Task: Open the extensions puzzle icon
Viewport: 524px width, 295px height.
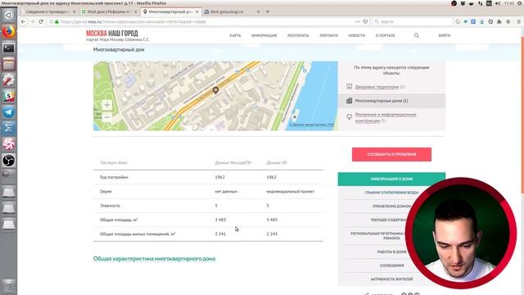Action: pos(499,21)
